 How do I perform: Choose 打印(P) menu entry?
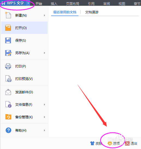coord(24,66)
